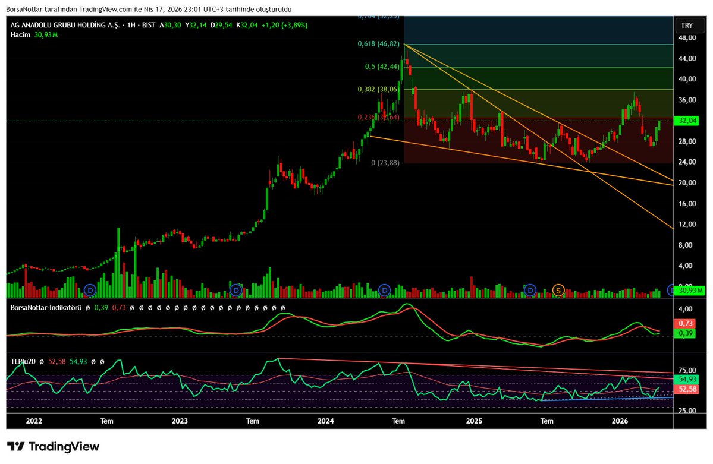Click the 12,00 price axis label

(687, 225)
